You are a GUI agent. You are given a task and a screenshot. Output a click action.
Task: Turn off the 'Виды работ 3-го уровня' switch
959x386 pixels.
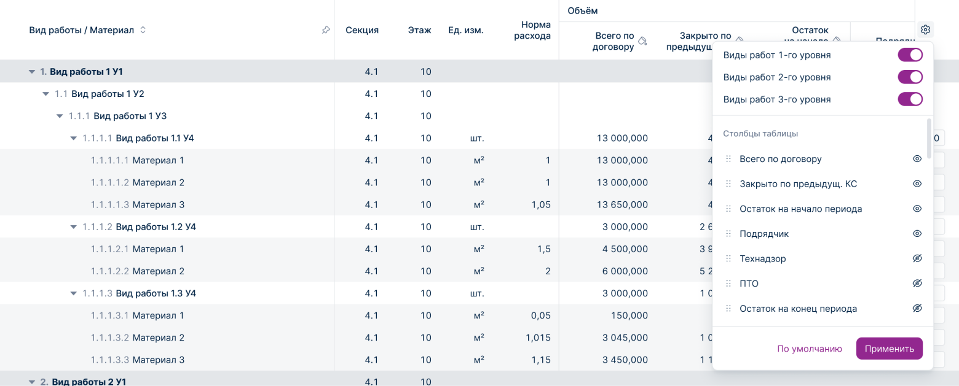tap(910, 99)
